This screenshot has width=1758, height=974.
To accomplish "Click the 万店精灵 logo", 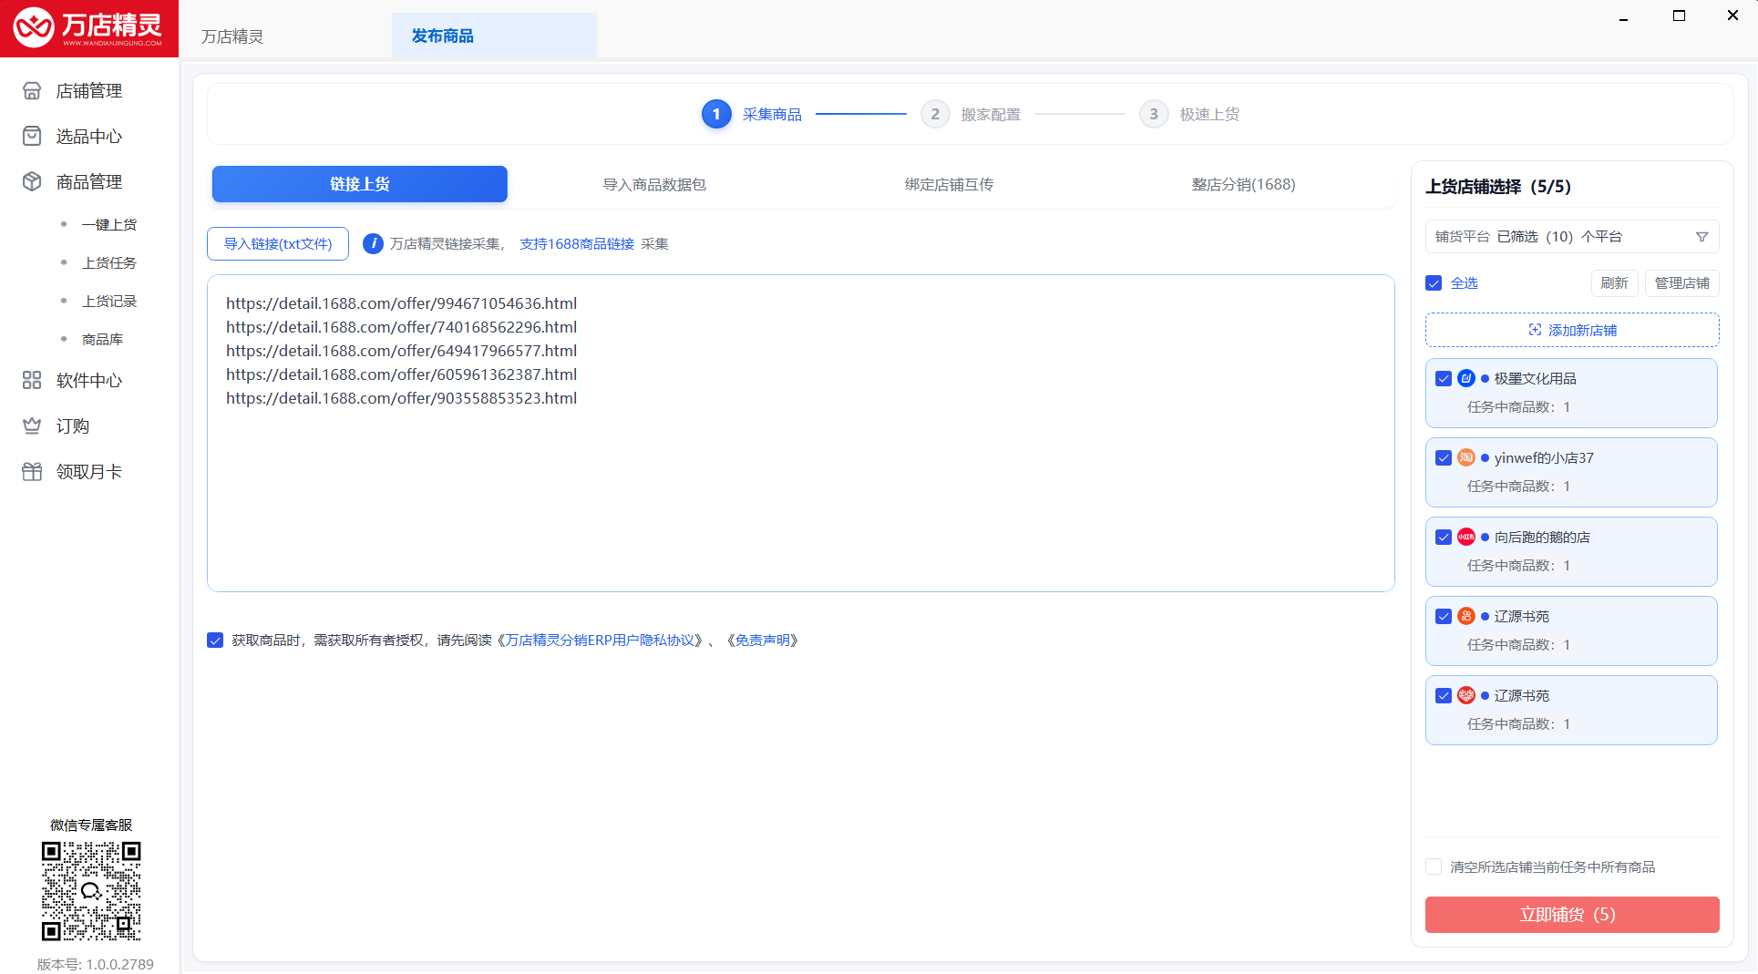I will (x=88, y=28).
